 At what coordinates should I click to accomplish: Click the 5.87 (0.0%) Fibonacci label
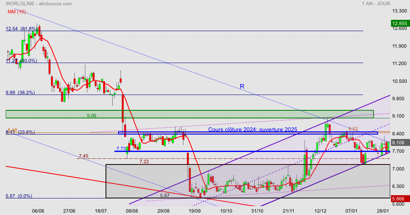pos(19,196)
